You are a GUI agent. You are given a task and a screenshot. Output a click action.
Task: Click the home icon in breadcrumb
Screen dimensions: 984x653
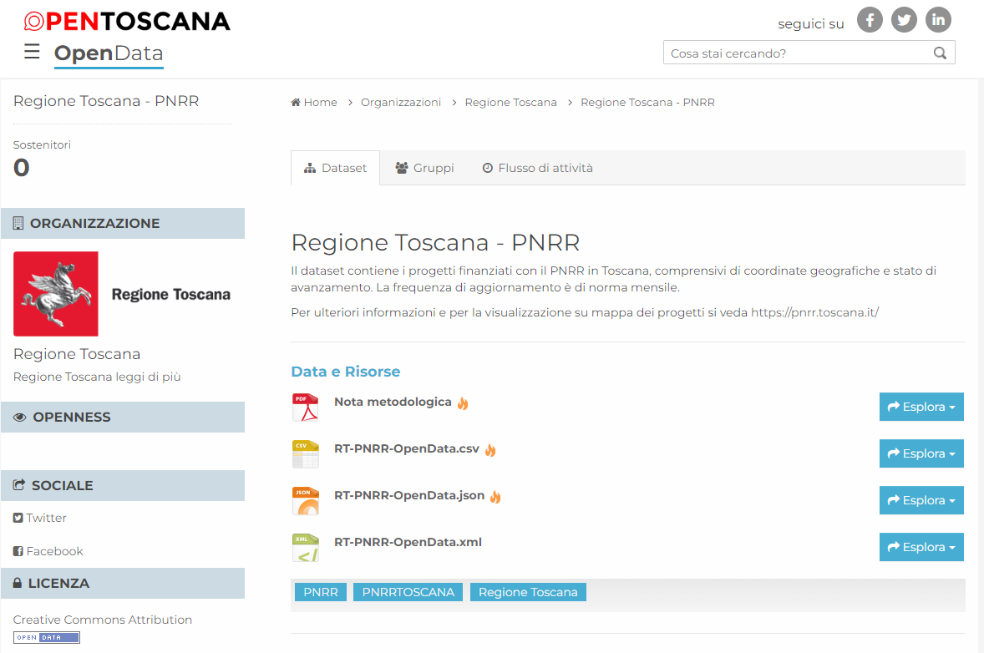296,102
